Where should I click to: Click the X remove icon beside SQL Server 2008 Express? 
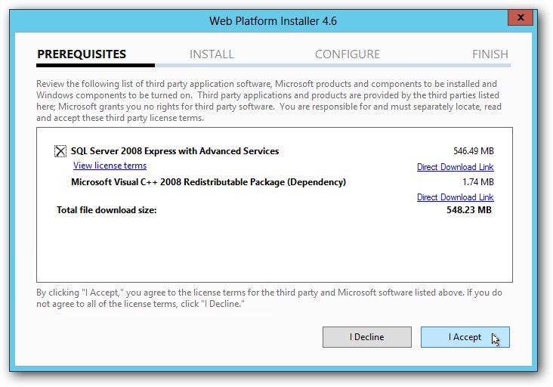click(60, 151)
